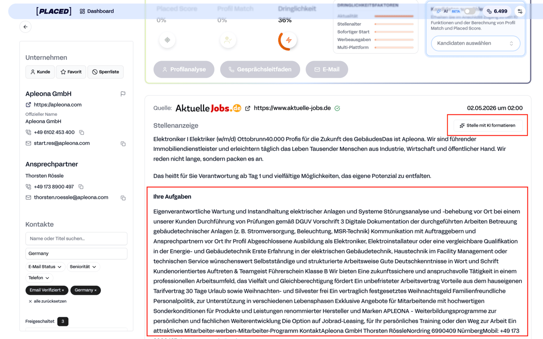This screenshot has width=543, height=339.
Task: Click the Placed Score target icon
Action: 167,40
